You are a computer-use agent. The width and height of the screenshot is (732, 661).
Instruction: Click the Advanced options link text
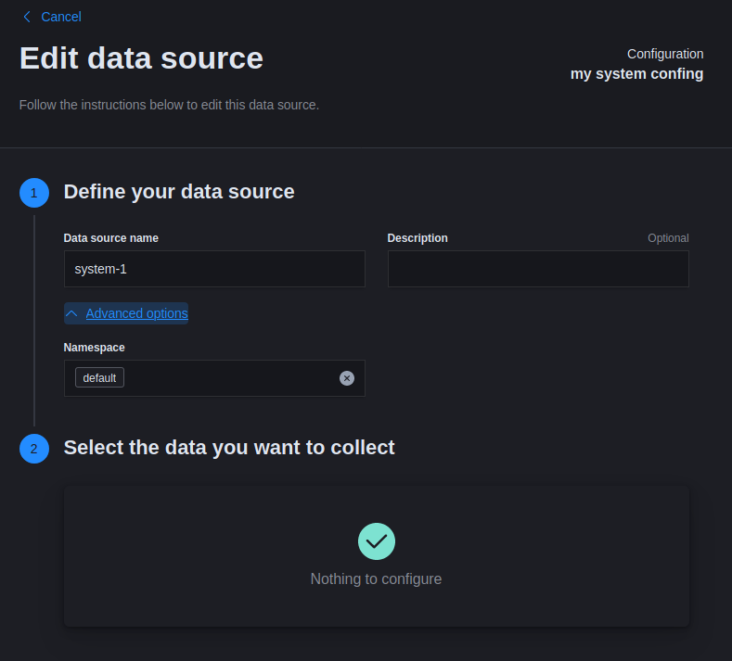pyautogui.click(x=136, y=313)
